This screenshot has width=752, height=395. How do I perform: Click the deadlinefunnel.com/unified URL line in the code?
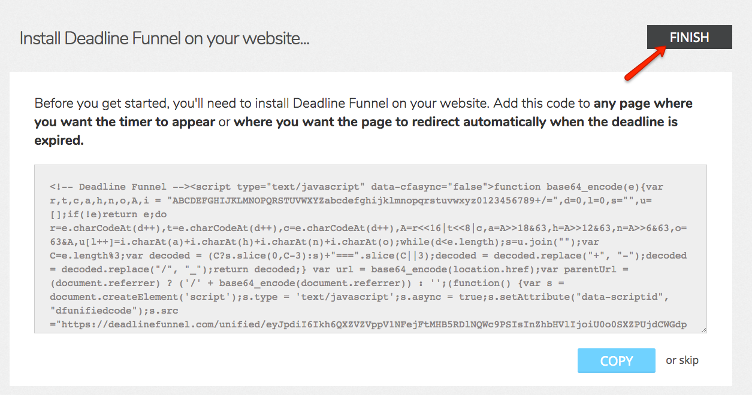point(369,325)
